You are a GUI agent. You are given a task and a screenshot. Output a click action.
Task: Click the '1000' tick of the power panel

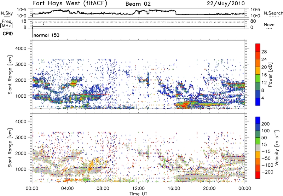(x=21, y=96)
